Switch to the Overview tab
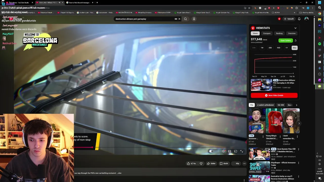The image size is (324, 182). click(x=292, y=33)
